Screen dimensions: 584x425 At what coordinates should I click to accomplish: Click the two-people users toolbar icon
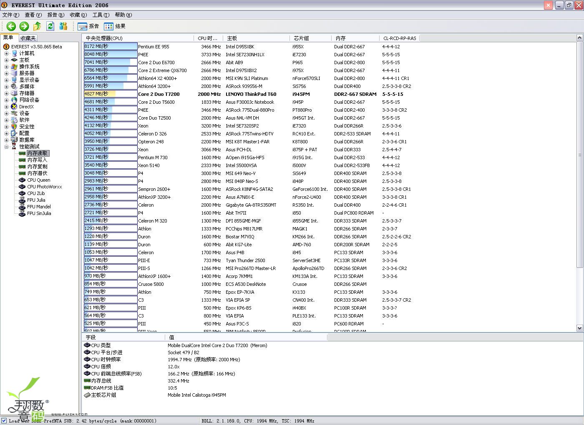[63, 26]
